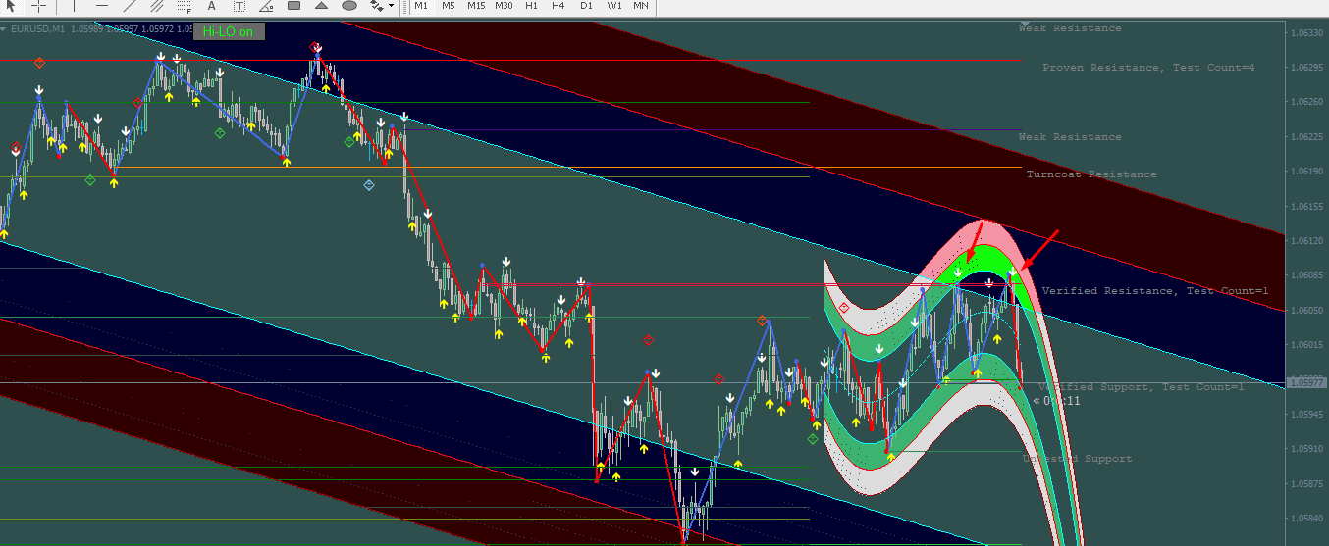Click the EURUSD,M1 chart title arrow
This screenshot has height=546, width=1329.
click(x=3, y=29)
